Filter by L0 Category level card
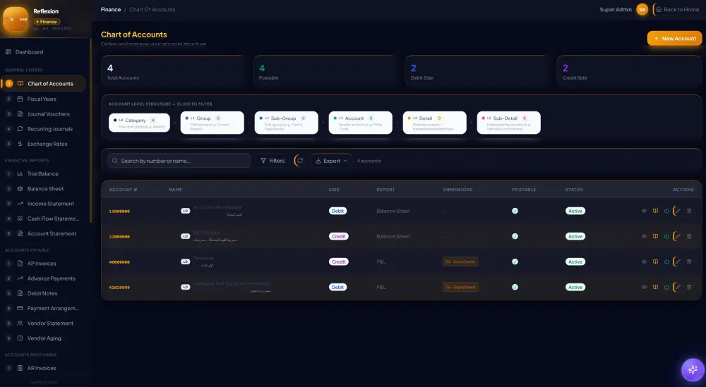 pos(139,123)
